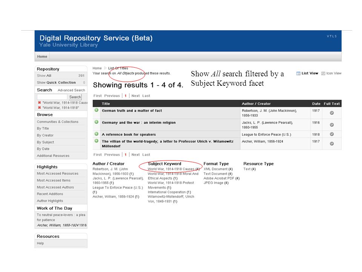The height and width of the screenshot is (272, 362).
Task: Click green plus icon for A reference book
Action: [97, 134]
